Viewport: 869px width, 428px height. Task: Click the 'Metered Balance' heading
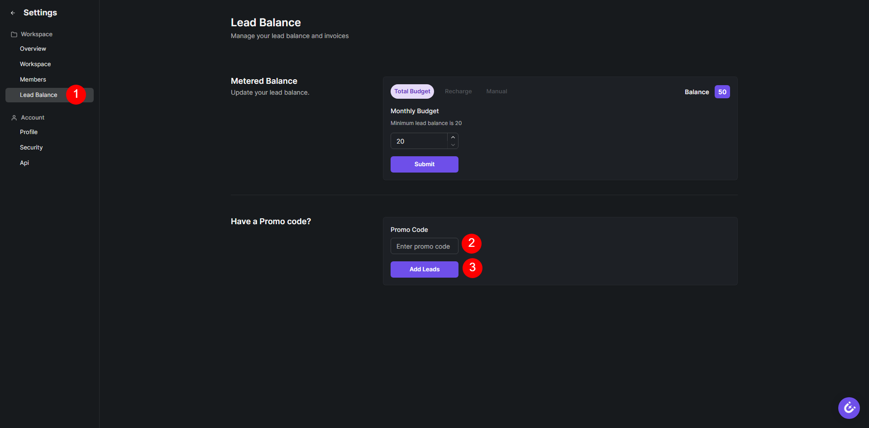[x=264, y=81]
